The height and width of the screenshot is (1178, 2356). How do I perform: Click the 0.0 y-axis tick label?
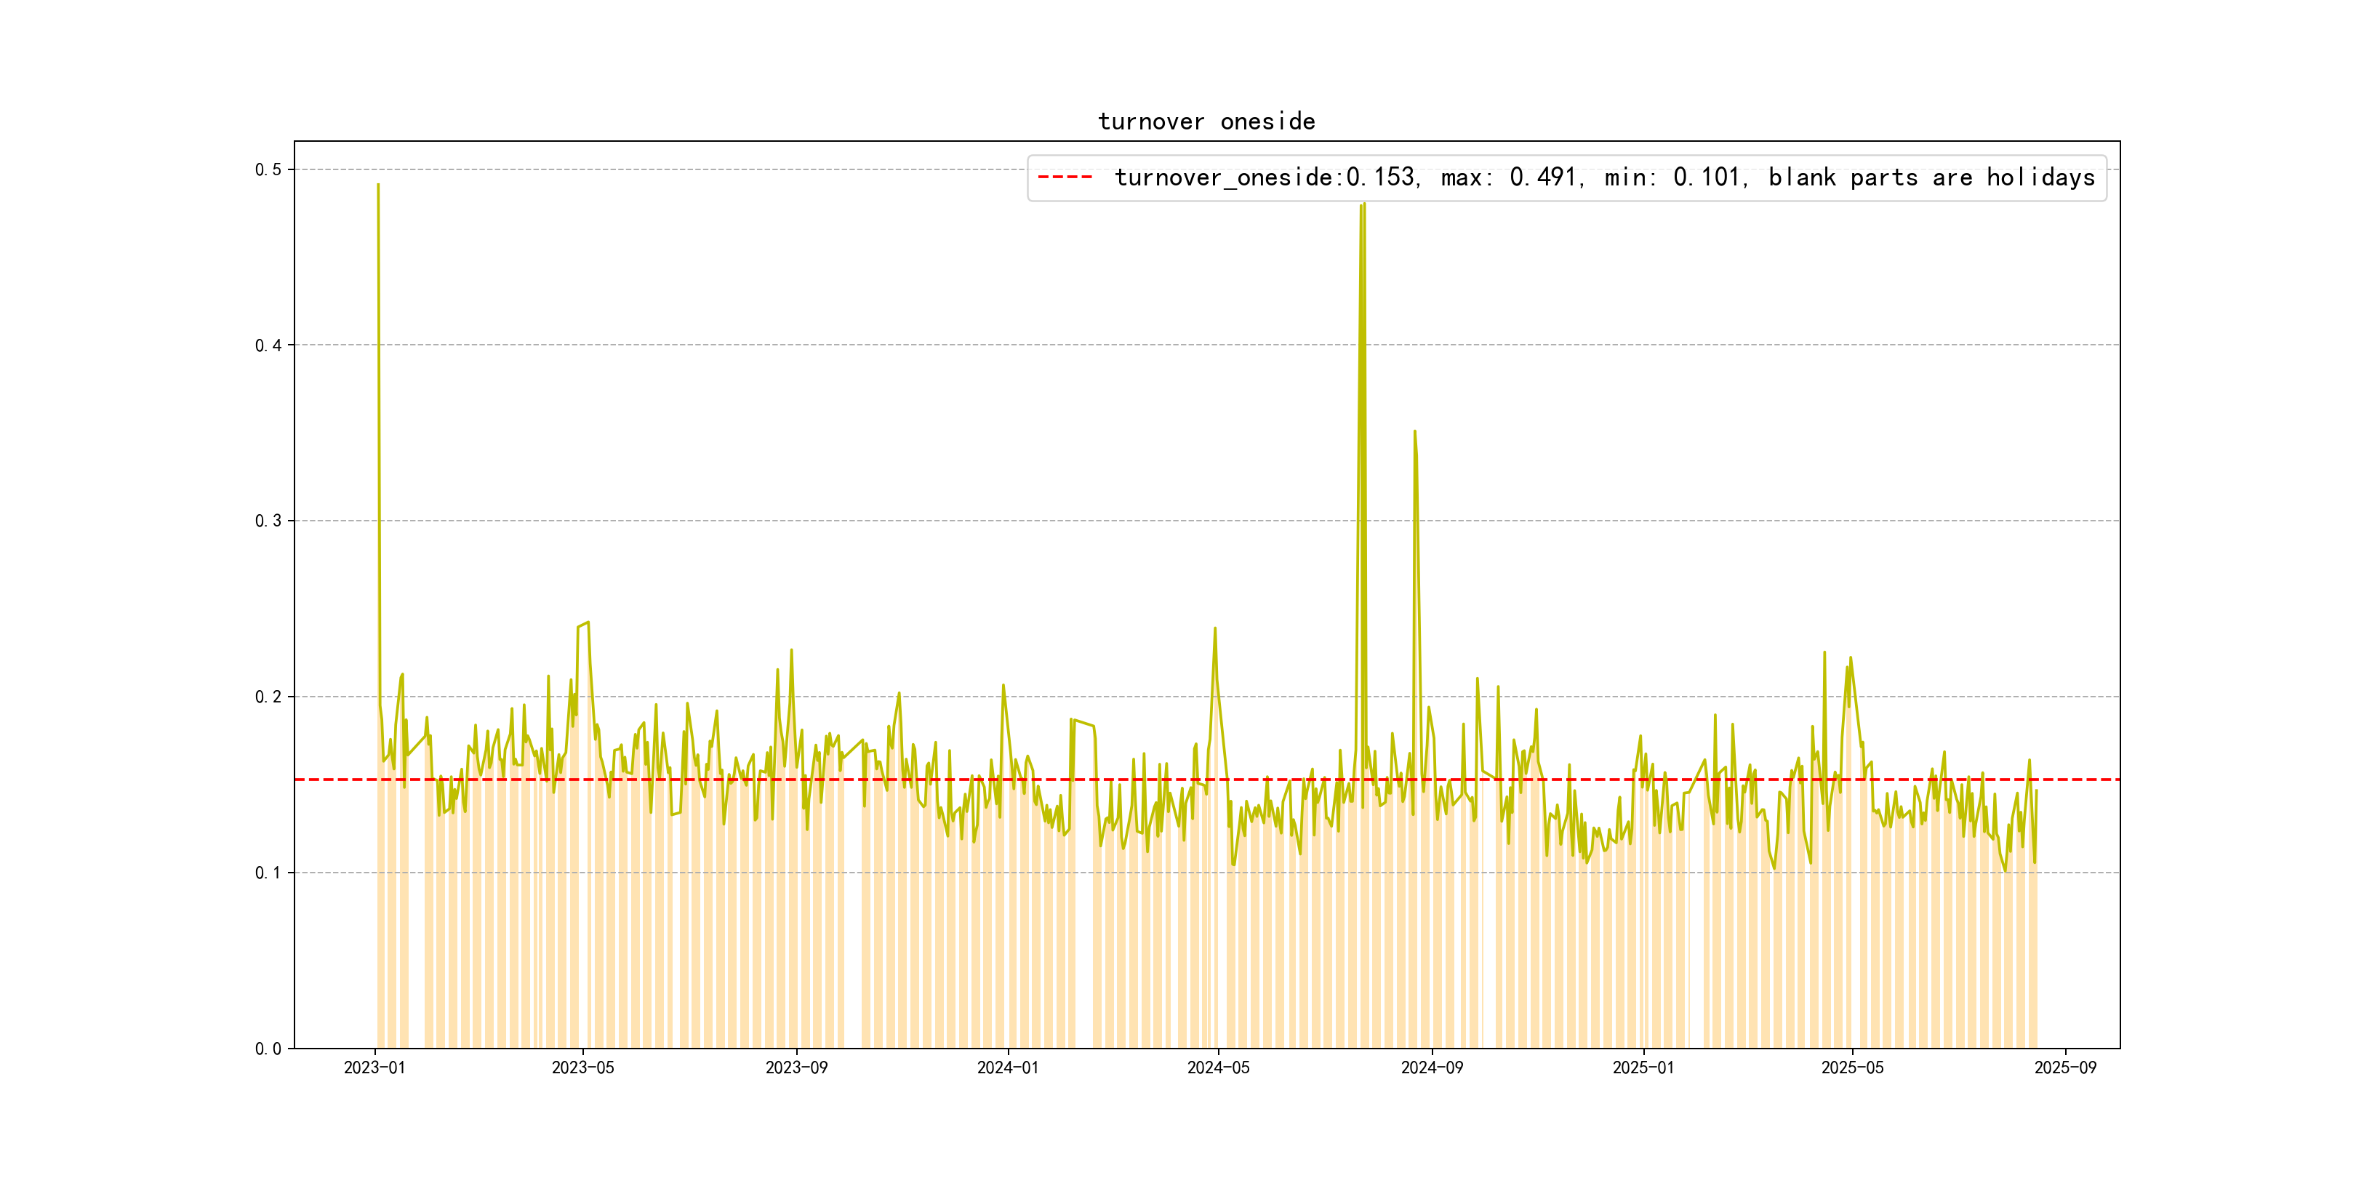tap(268, 1049)
